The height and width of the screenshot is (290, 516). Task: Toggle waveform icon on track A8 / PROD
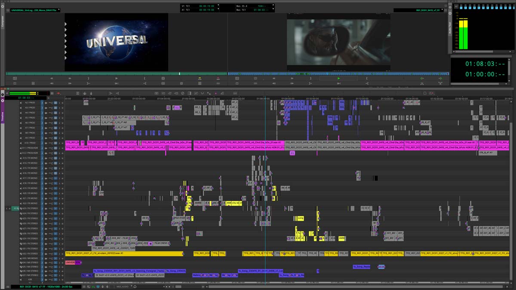[x=46, y=133]
